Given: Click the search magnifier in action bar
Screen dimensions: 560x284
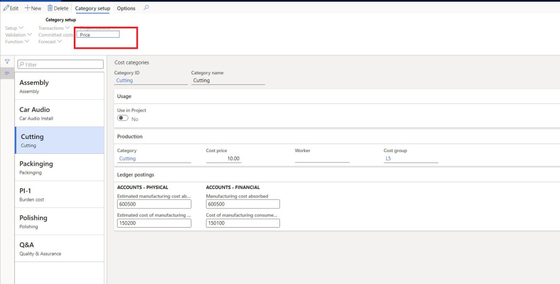Looking at the screenshot, I should pyautogui.click(x=146, y=8).
